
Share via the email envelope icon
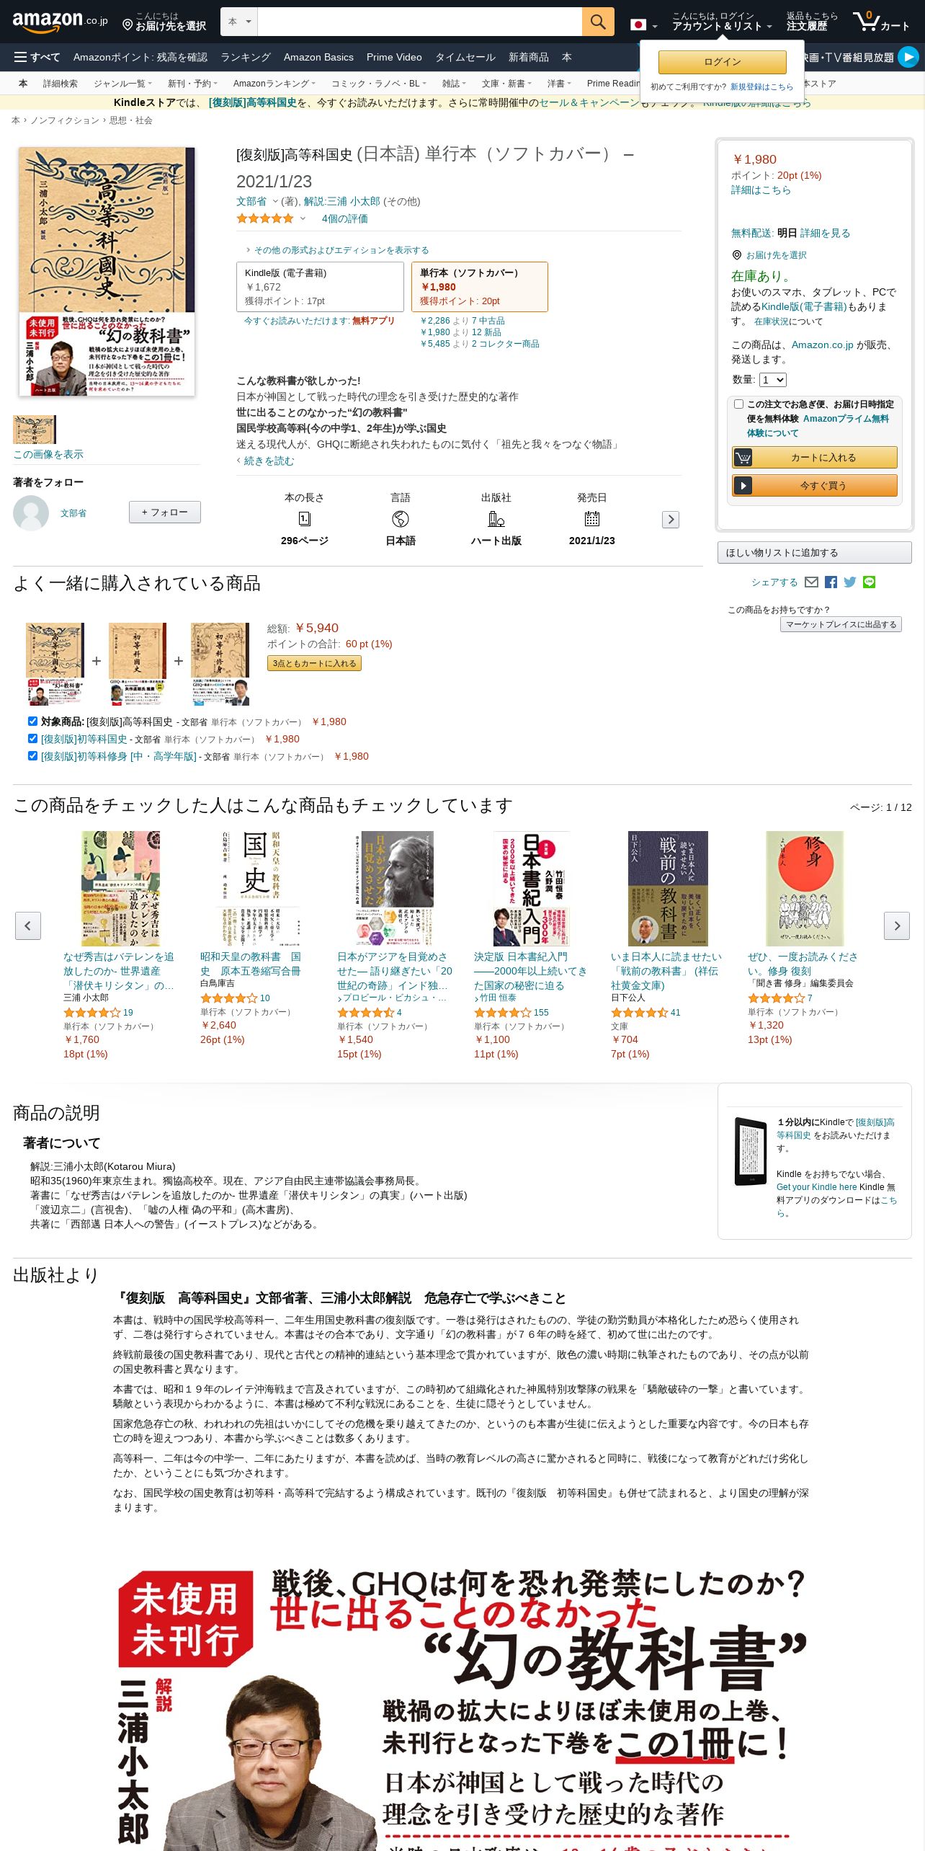pyautogui.click(x=811, y=582)
